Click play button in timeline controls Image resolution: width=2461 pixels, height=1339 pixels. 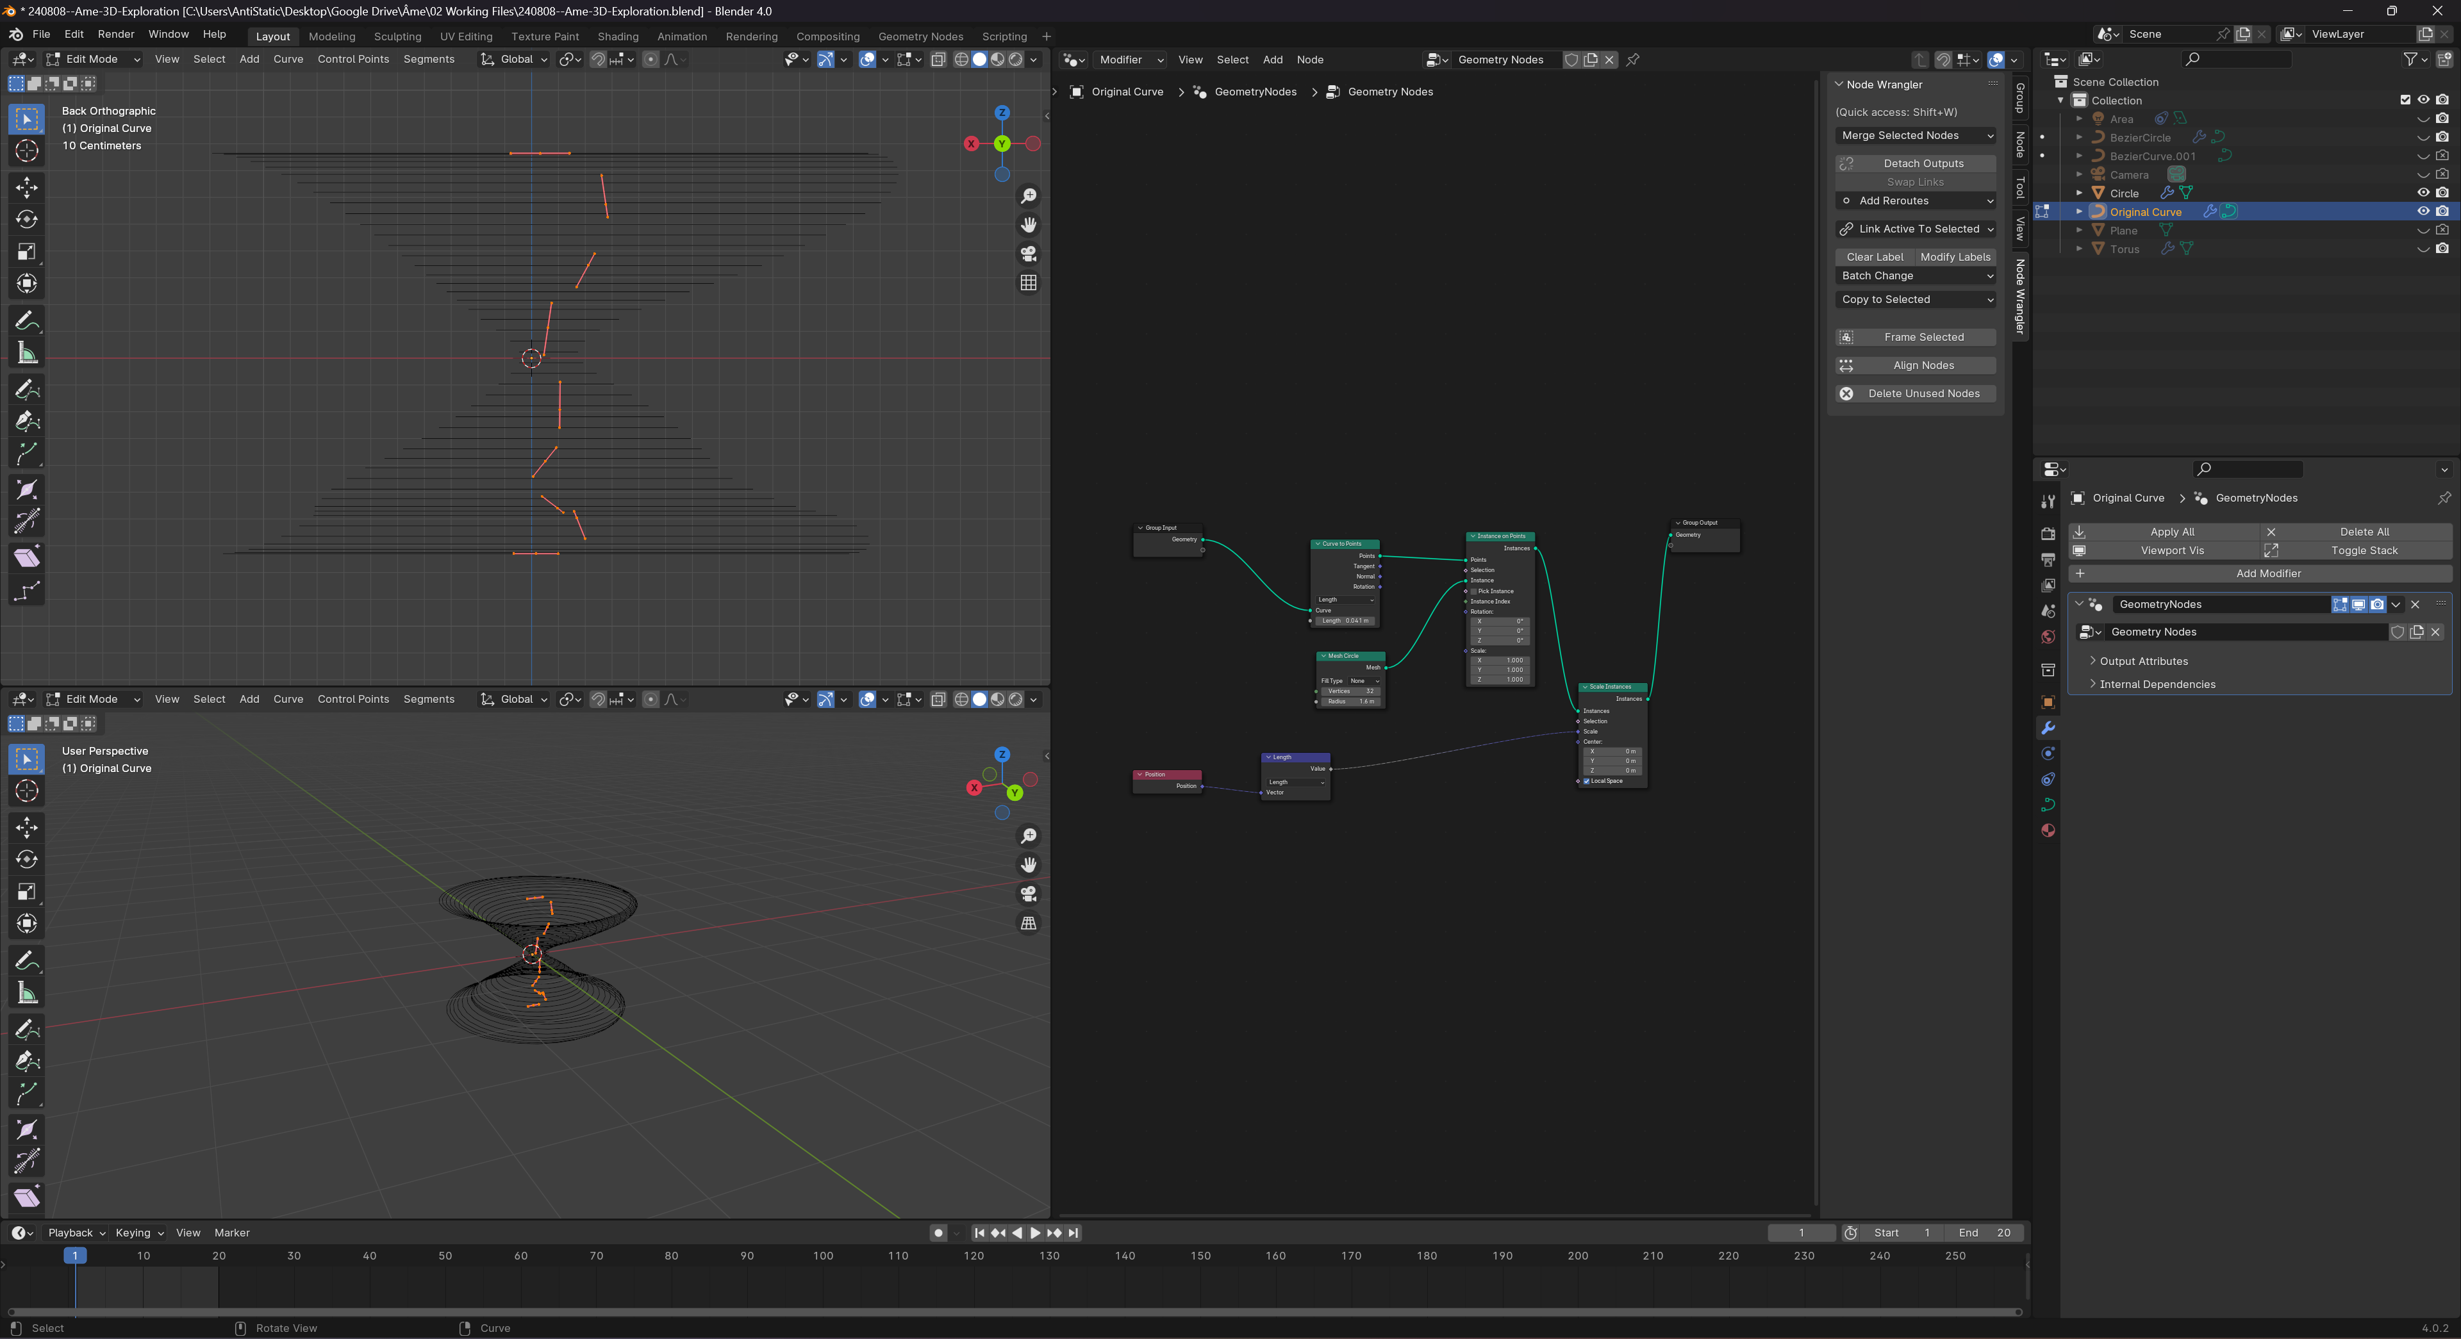point(1032,1232)
